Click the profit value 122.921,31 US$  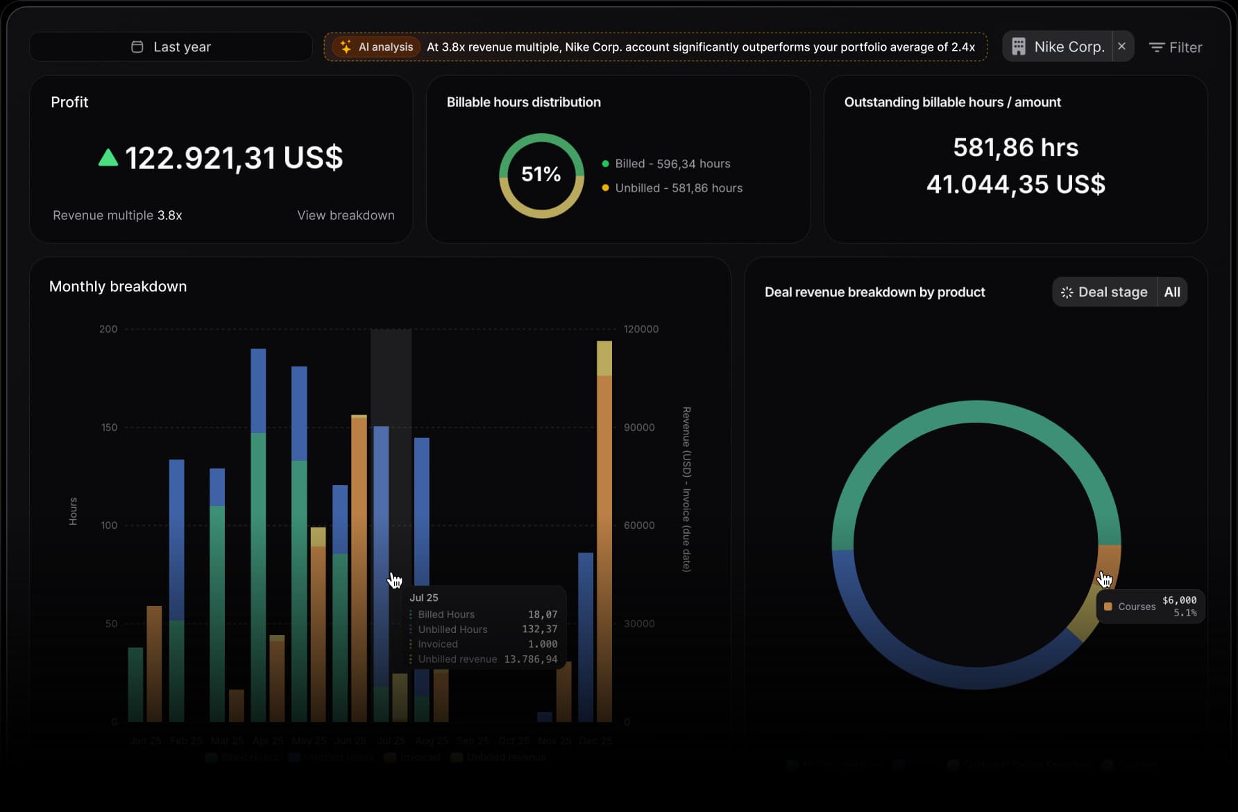pos(234,158)
